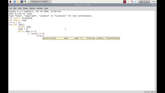Open the Debug menu
The image size is (165, 93).
pyautogui.click(x=26, y=8)
